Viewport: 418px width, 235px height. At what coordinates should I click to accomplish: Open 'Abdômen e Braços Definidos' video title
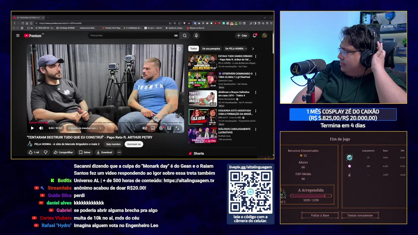234,94
